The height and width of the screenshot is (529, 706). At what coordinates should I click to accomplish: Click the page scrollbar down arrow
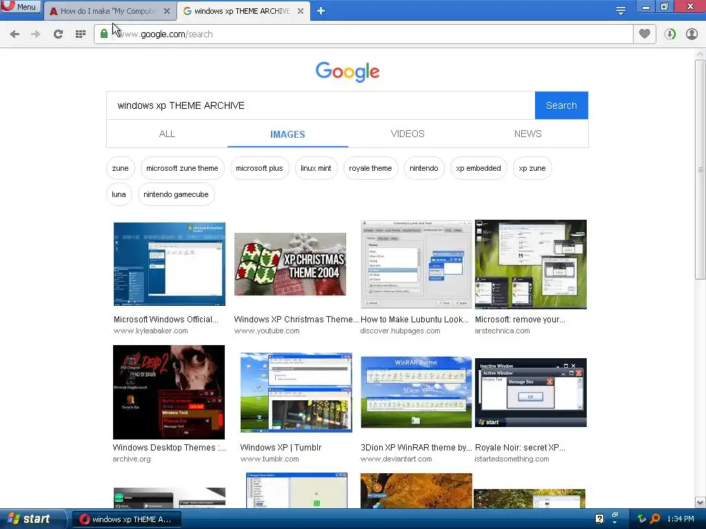tap(700, 502)
